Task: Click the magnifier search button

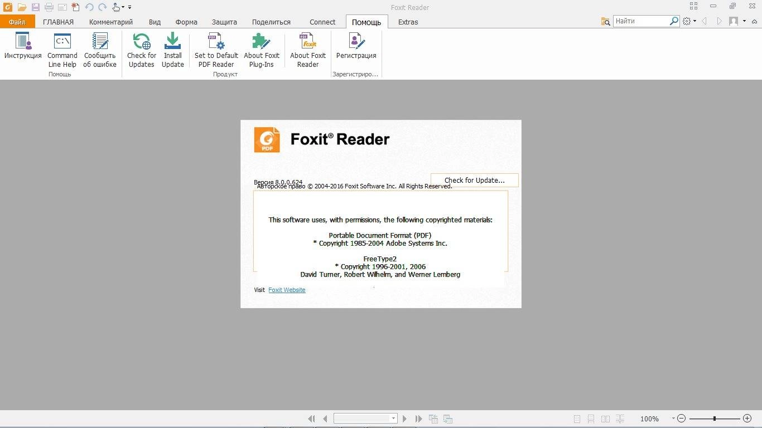Action: click(674, 21)
